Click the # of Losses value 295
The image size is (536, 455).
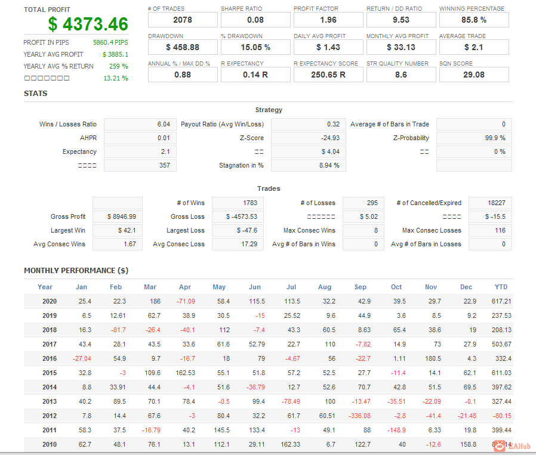[x=364, y=203]
